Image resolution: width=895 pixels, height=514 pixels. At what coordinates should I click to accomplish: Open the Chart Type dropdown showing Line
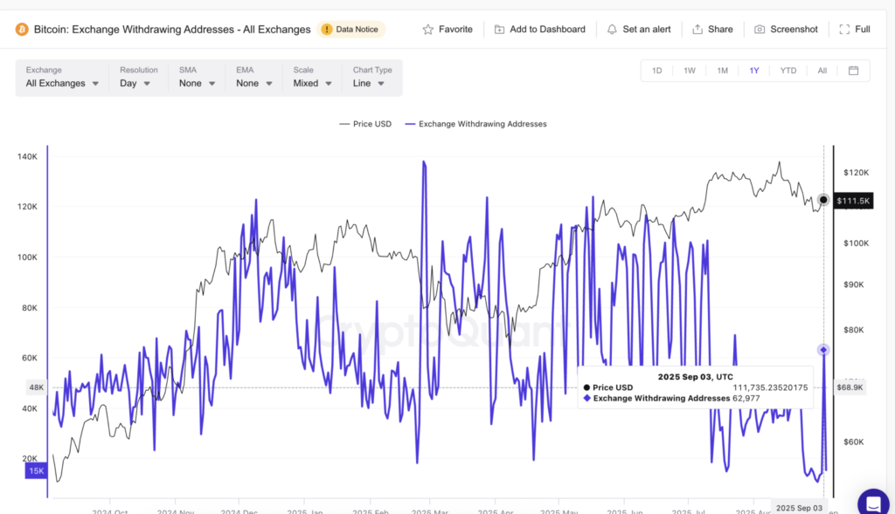[368, 83]
